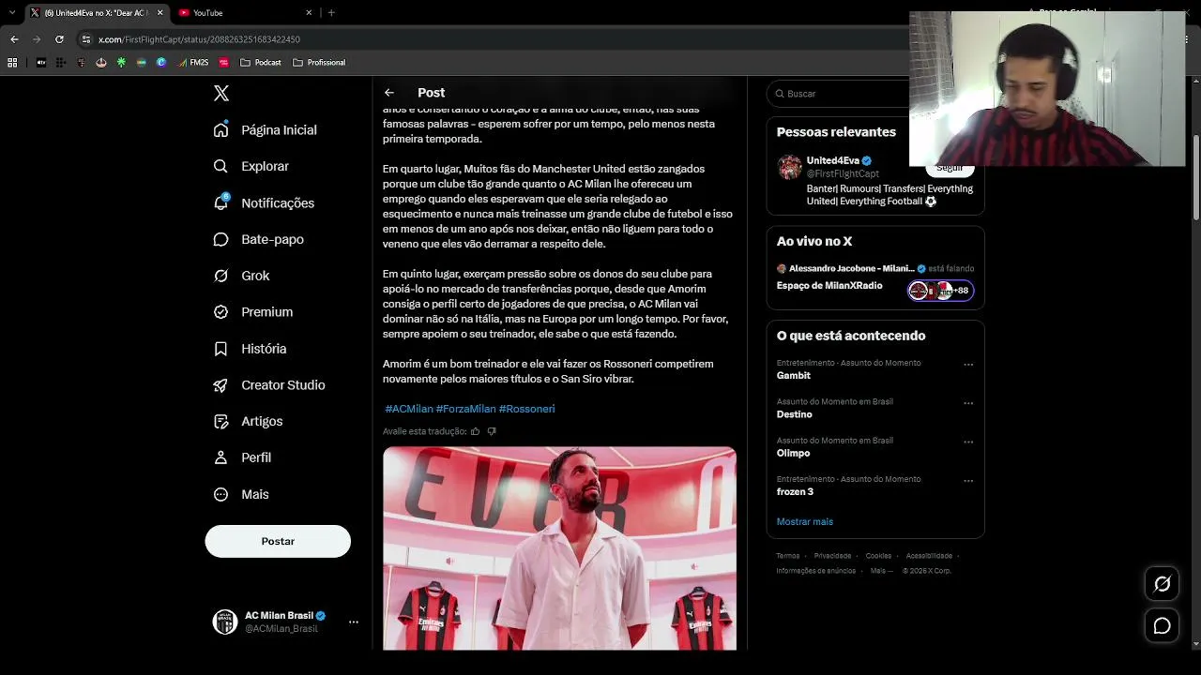
Task: Click the page vertical scrollbar
Action: point(1195,177)
